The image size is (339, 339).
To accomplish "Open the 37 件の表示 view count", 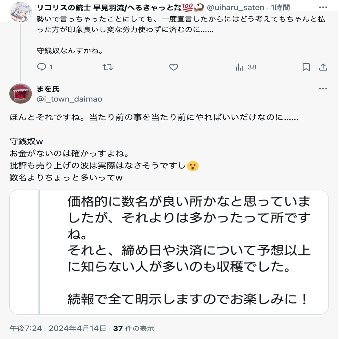I will click(134, 329).
